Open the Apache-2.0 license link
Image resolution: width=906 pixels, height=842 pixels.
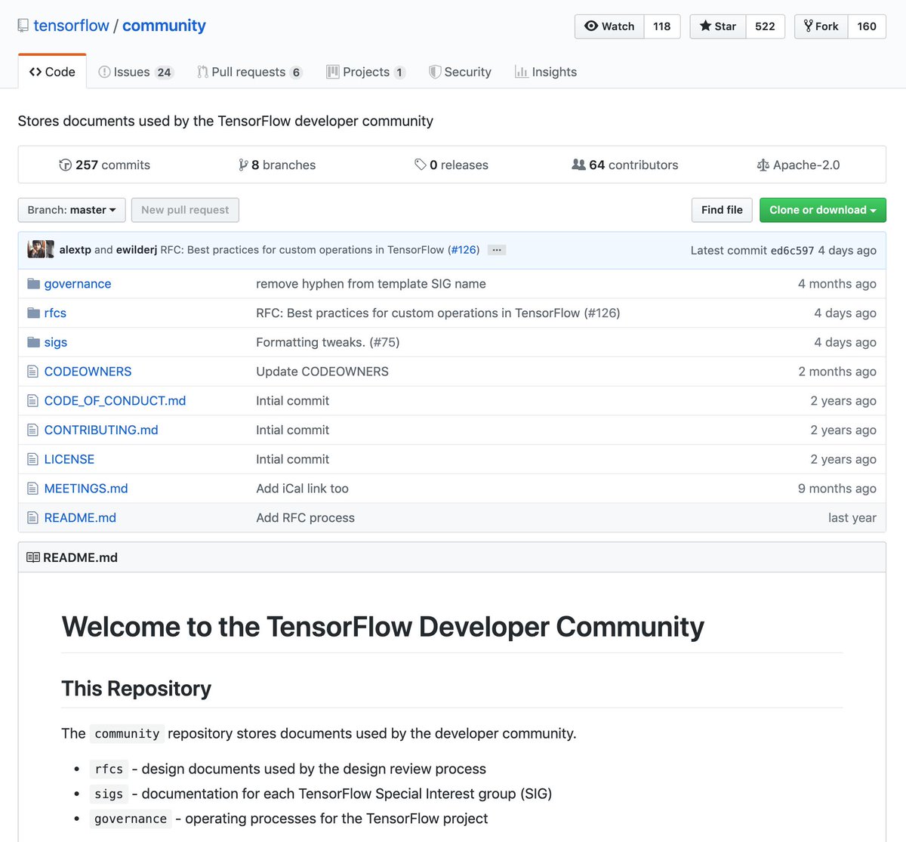(x=799, y=165)
